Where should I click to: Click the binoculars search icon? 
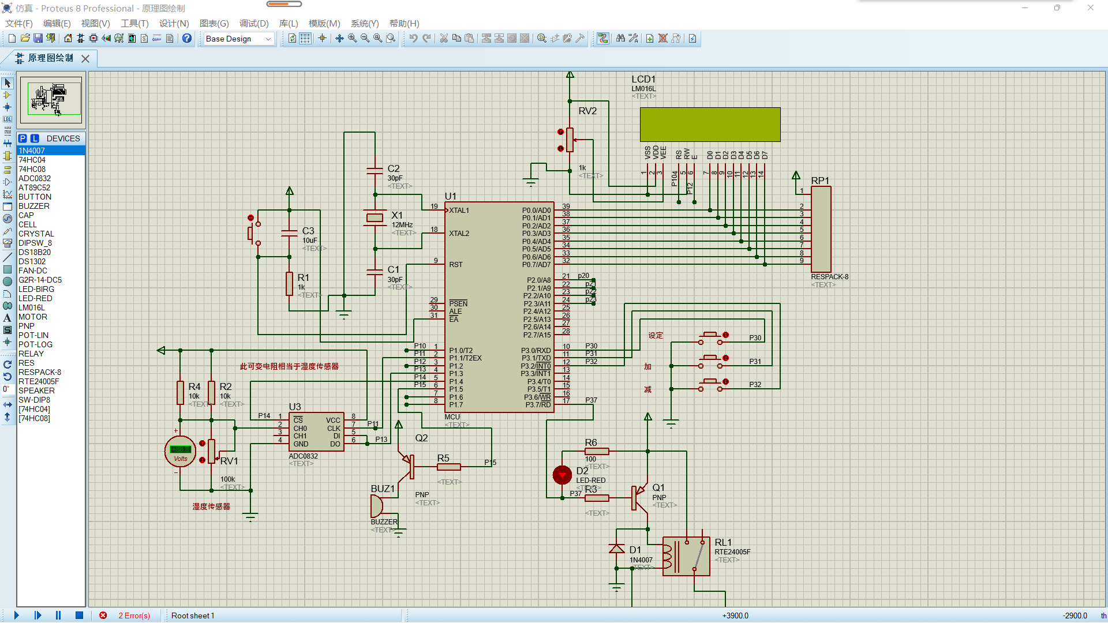click(620, 38)
